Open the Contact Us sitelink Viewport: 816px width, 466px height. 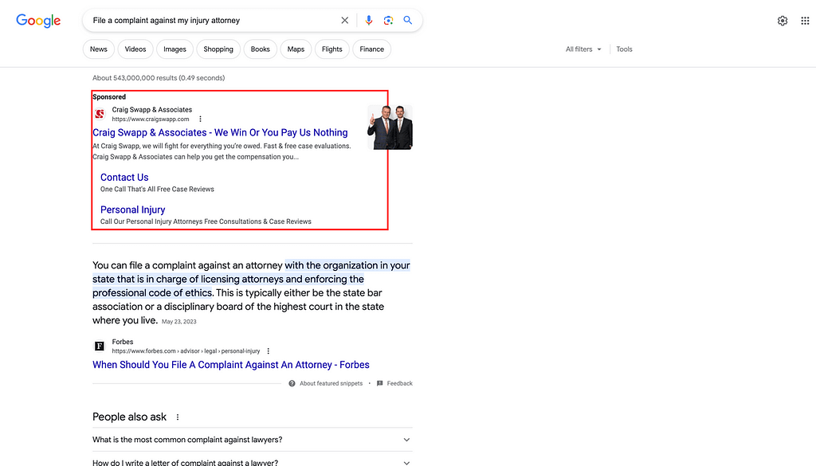coord(124,178)
